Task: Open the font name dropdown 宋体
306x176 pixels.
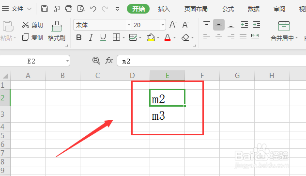Action: (x=129, y=25)
